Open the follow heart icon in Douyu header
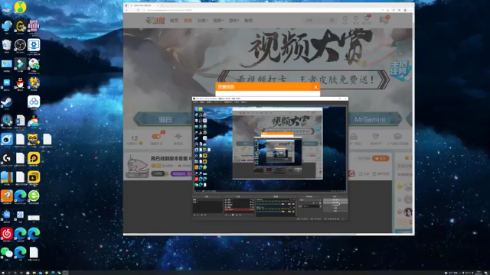Screen dimensions: 490x275 coord(355,18)
